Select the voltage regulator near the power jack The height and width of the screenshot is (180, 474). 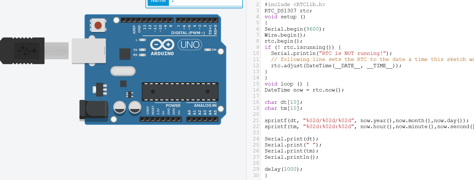pos(100,90)
